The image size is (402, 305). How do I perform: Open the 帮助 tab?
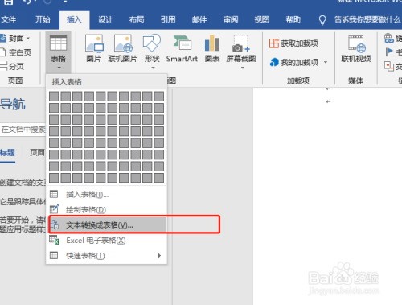293,19
